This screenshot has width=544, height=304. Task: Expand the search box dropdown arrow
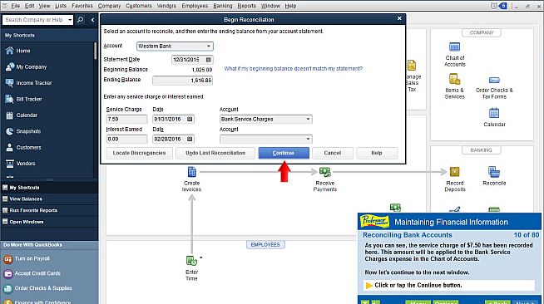tap(70, 20)
